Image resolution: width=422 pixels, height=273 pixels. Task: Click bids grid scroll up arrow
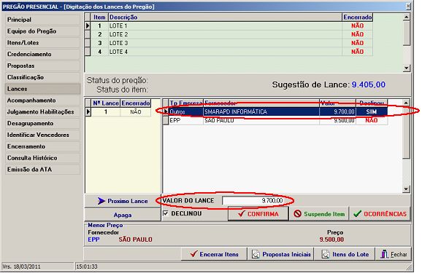click(406, 103)
